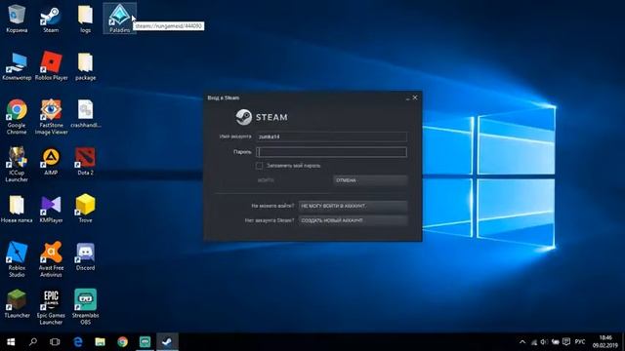Select the Avast Free Antivirus shortcut

[x=51, y=259]
